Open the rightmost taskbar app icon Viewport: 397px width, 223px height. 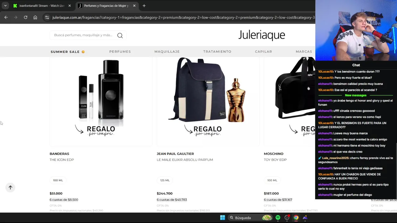click(x=305, y=218)
